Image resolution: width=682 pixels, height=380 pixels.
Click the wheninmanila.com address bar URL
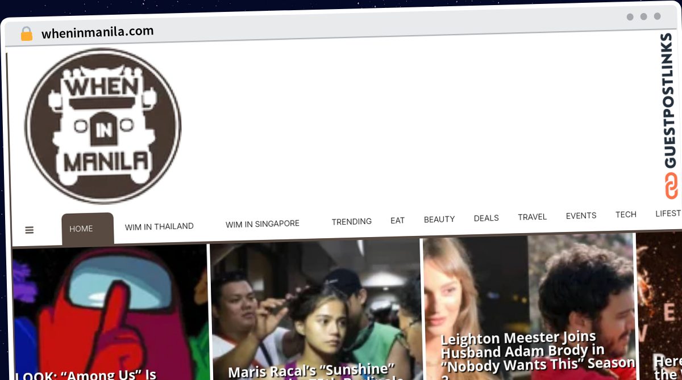click(98, 32)
